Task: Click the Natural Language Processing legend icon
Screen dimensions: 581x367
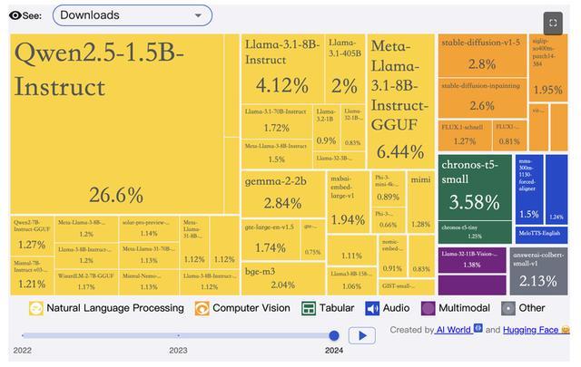Action: point(36,308)
